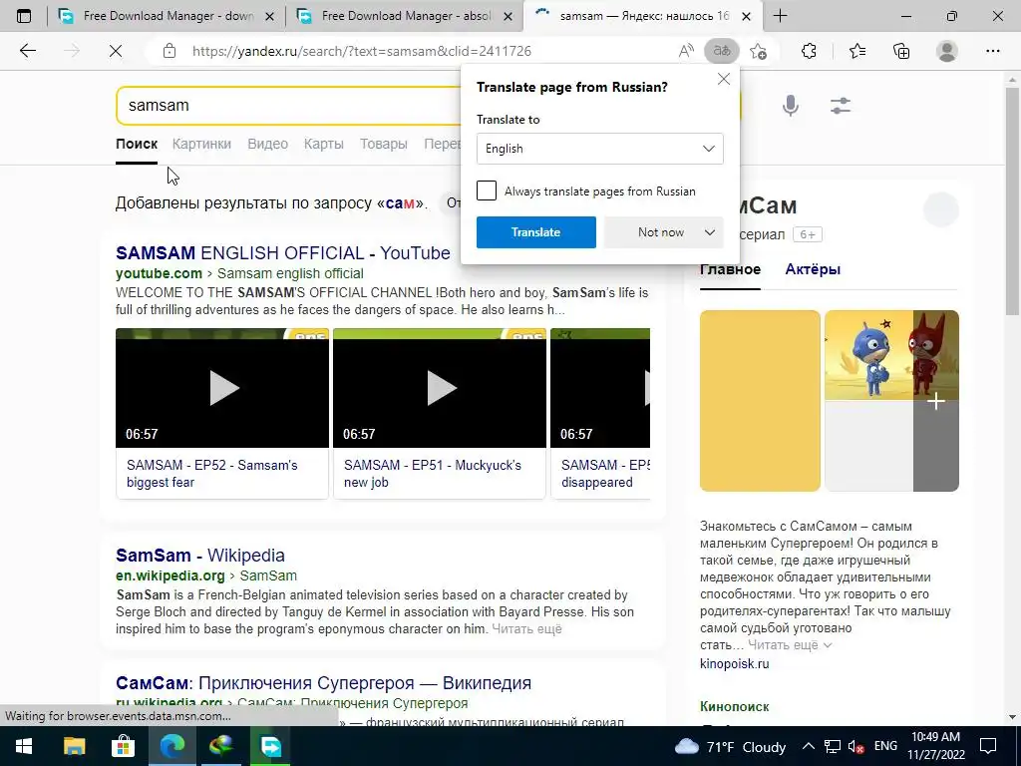Viewport: 1021px width, 766px height.
Task: Open SAMSAM ENGLISH OFFICIAL YouTube result
Action: click(282, 252)
